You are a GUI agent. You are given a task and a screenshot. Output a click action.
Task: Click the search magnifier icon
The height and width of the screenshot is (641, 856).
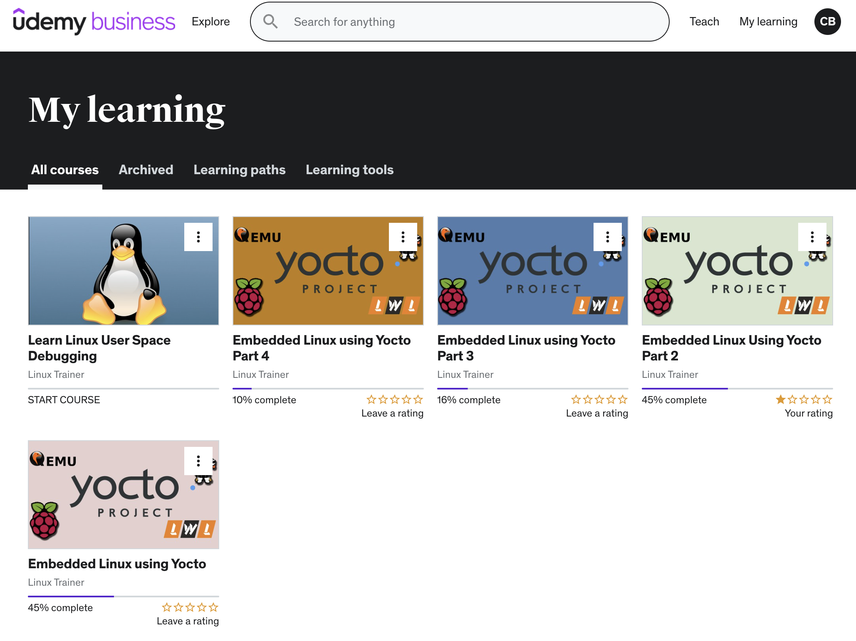[x=270, y=22]
